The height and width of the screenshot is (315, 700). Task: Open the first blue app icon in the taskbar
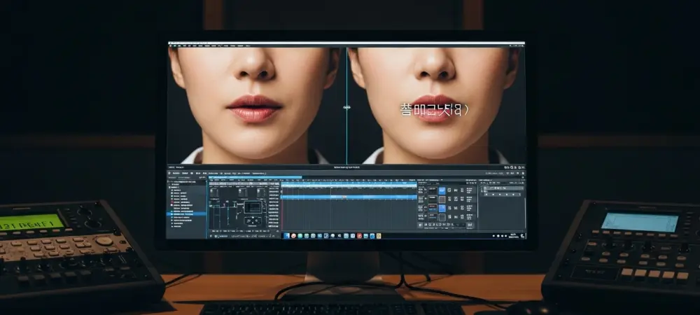[286, 236]
